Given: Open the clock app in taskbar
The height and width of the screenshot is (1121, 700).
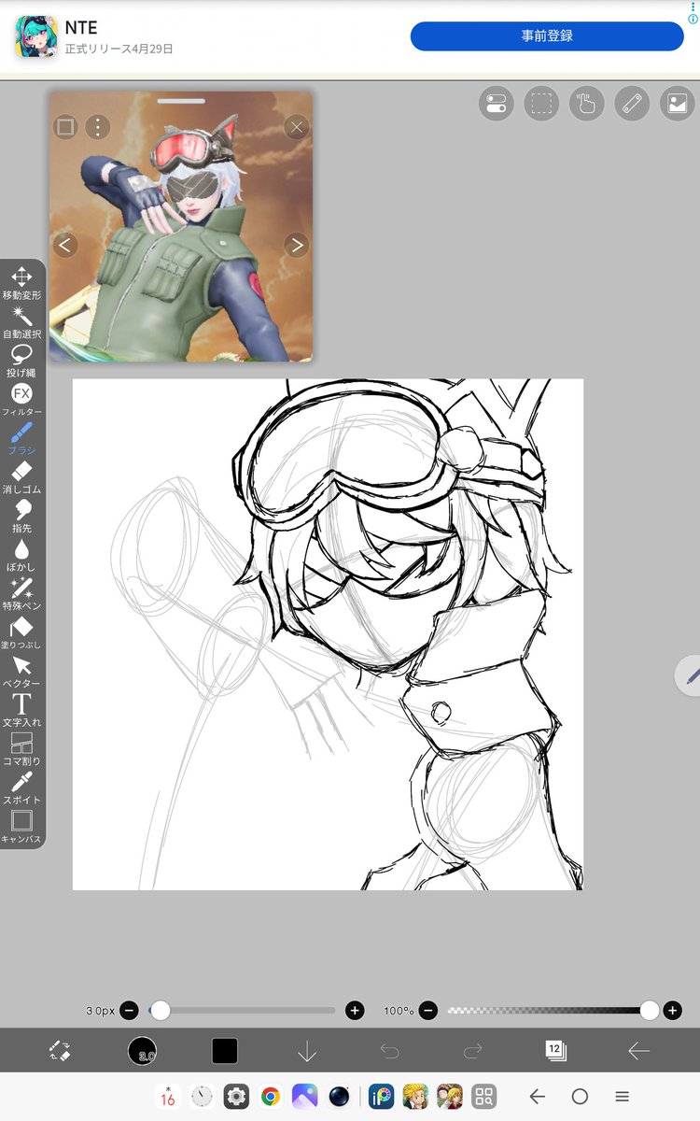Looking at the screenshot, I should coord(202,1097).
